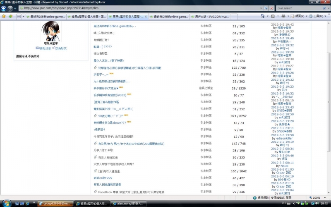The height and width of the screenshot is (207, 331).
Task: Switch to alan_wong8 taskbar window
Action: tap(128, 204)
